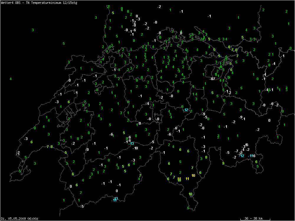The width and height of the screenshot is (295, 221).
Task: Select the white -2 at the top center edge
Action: [x=159, y=6]
